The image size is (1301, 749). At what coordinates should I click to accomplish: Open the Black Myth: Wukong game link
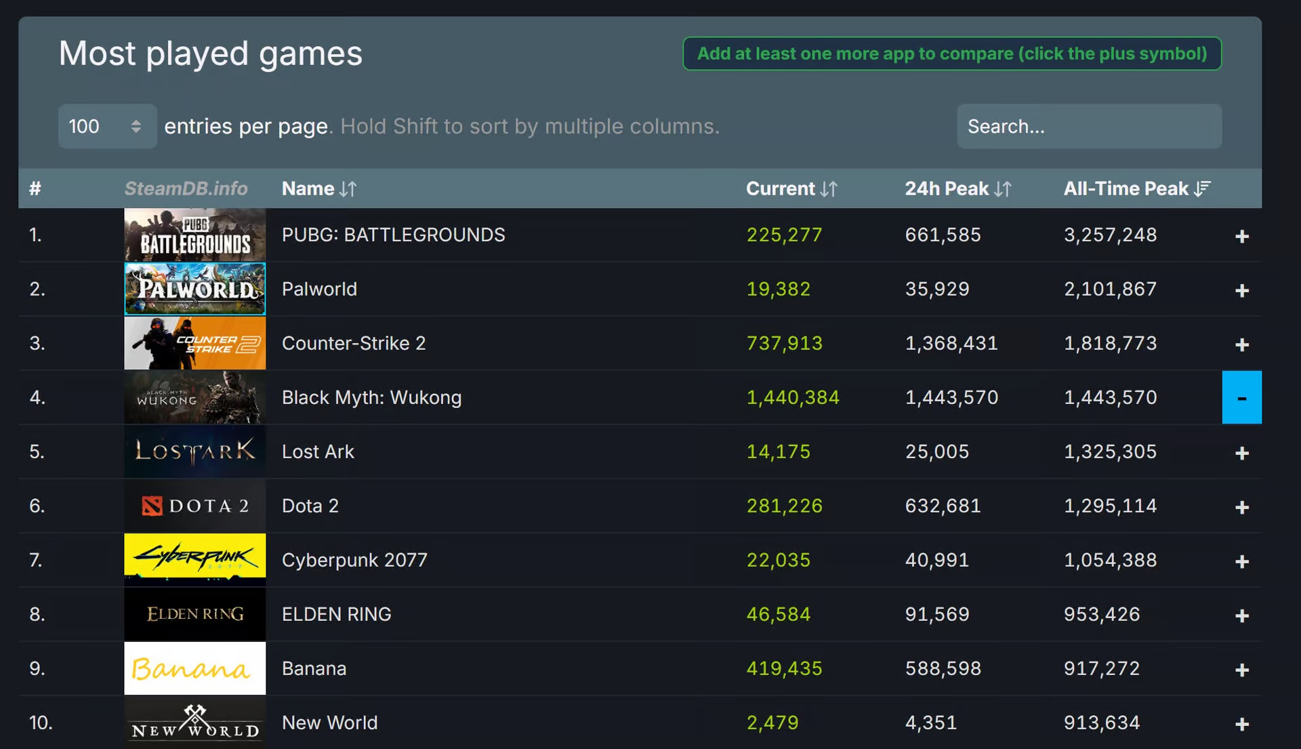pyautogui.click(x=371, y=398)
